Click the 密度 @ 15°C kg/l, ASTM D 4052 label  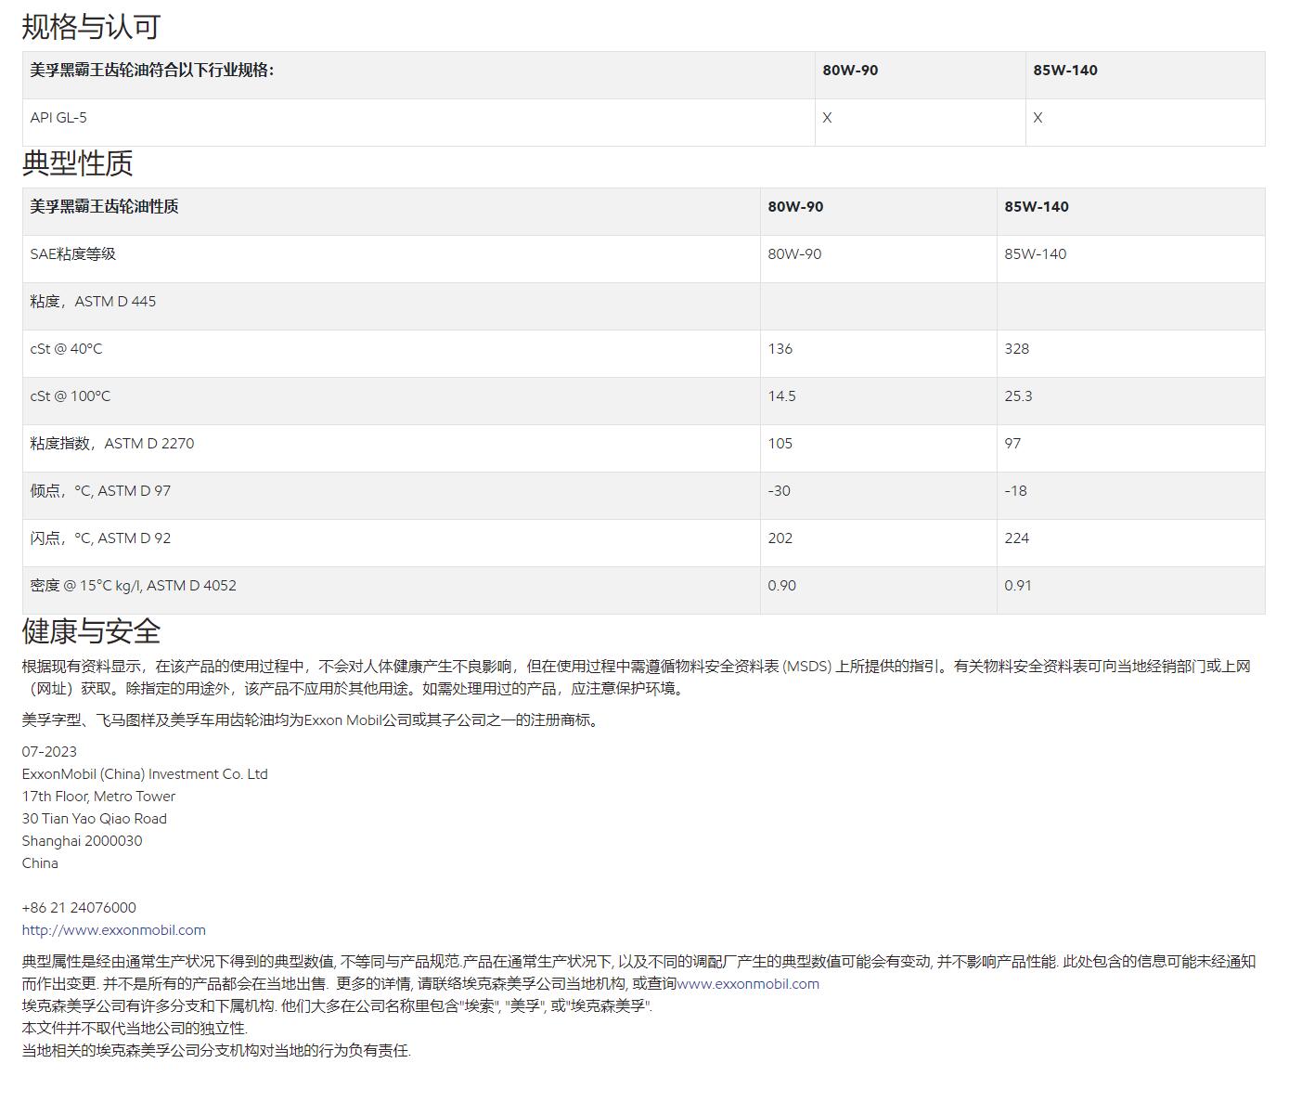(133, 586)
